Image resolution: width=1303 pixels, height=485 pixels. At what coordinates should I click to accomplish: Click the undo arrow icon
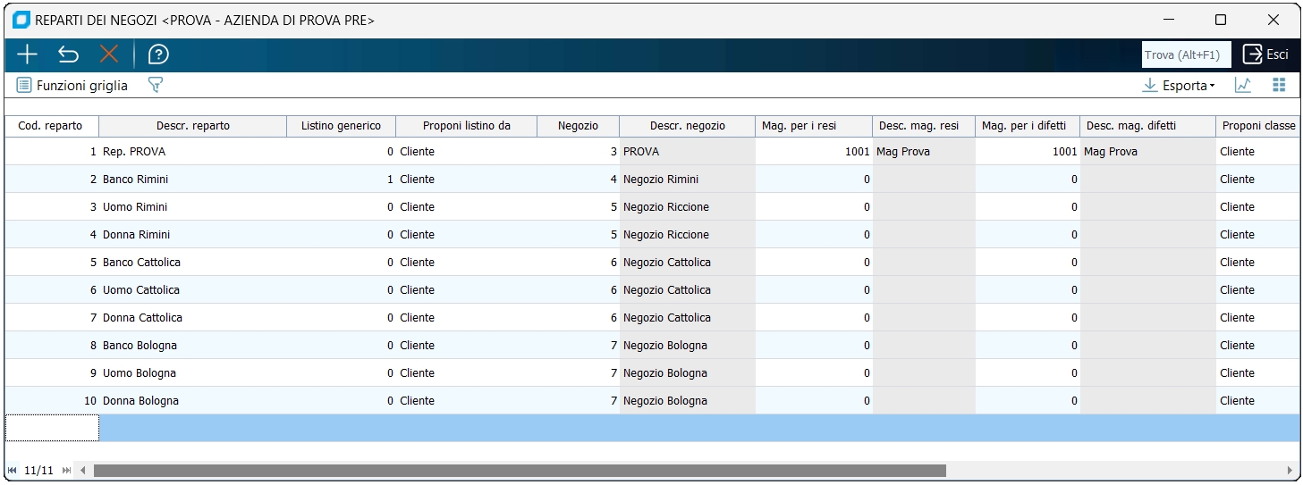[x=68, y=54]
